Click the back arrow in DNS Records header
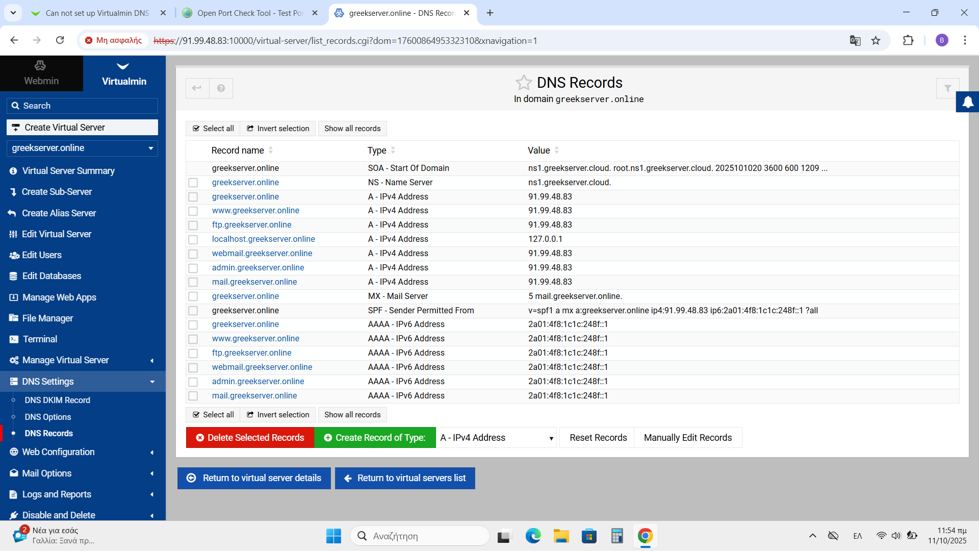Screen dimensions: 979x551 click(x=197, y=88)
